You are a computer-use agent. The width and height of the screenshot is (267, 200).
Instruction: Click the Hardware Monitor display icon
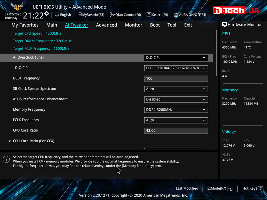(224, 25)
